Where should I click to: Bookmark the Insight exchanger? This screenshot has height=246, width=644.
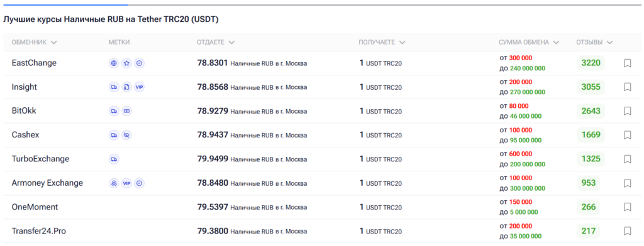627,87
